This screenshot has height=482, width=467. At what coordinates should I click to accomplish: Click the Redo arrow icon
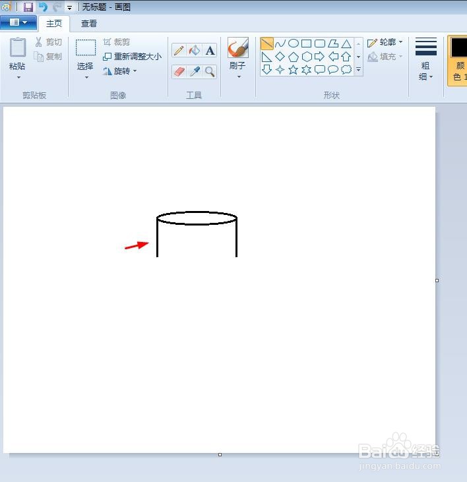(57, 7)
